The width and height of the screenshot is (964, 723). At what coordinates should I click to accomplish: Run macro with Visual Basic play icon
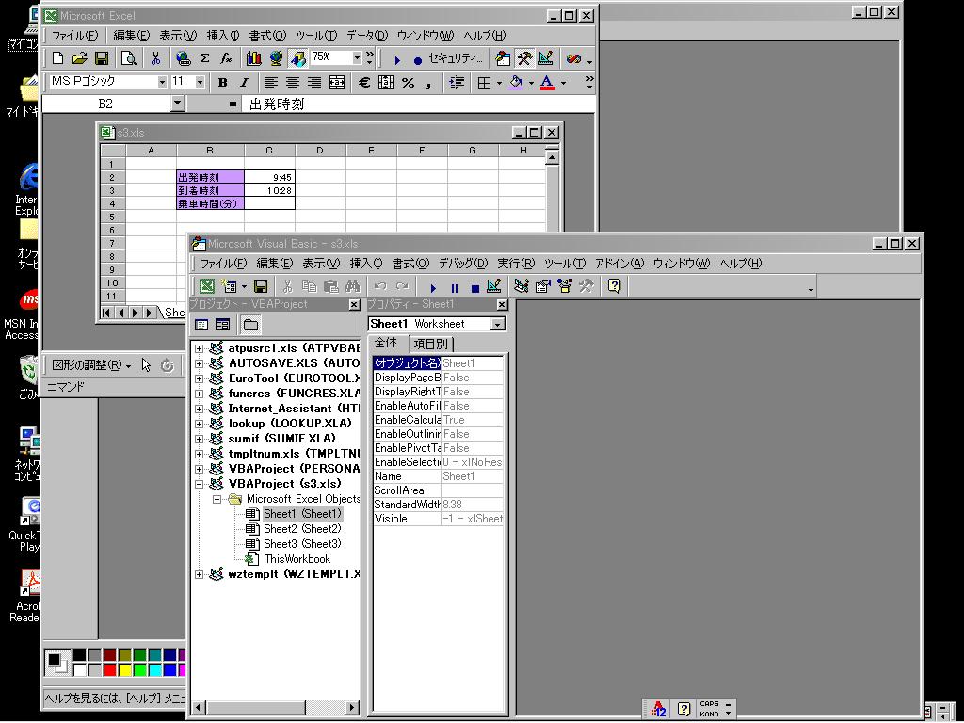(x=433, y=287)
